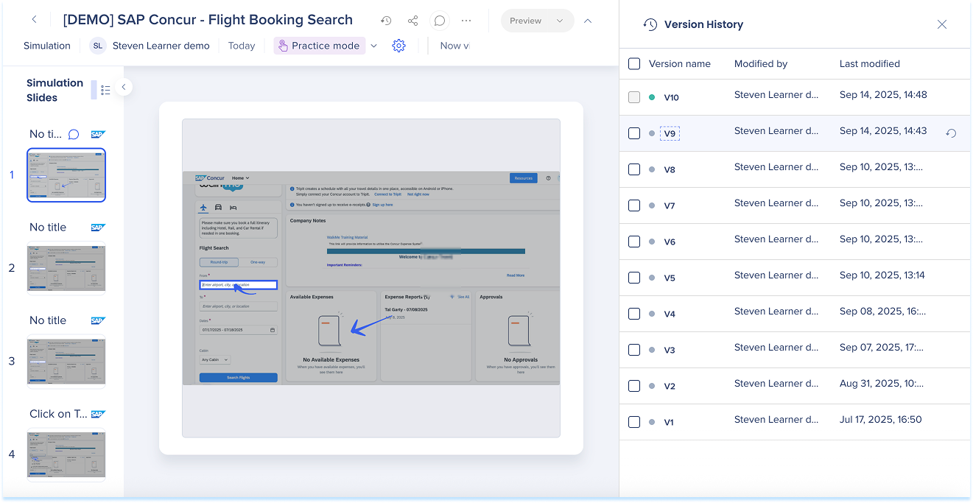Select slide 2 thumbnail
The image size is (973, 503).
[66, 268]
